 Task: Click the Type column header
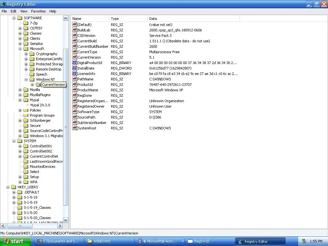128,18
